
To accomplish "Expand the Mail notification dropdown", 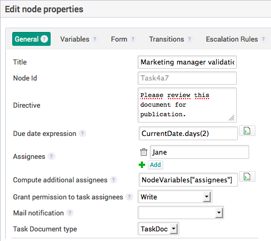I will pyautogui.click(x=181, y=213).
